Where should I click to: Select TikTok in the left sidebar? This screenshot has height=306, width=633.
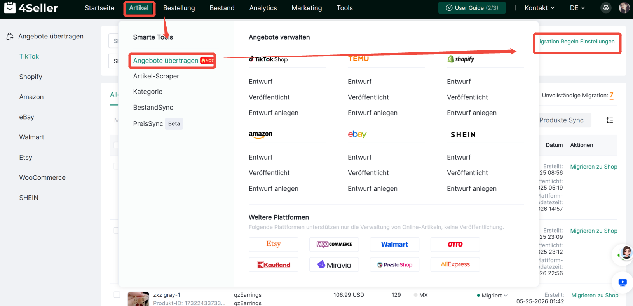(x=29, y=56)
